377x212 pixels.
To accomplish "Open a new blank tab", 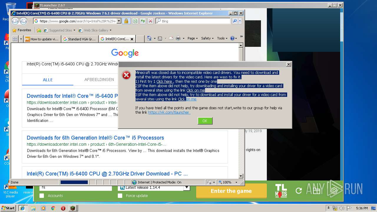I will click(x=140, y=39).
